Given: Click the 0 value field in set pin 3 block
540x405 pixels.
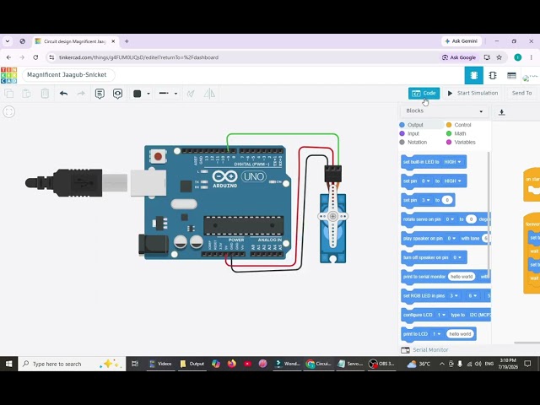Looking at the screenshot, I should click(x=447, y=200).
